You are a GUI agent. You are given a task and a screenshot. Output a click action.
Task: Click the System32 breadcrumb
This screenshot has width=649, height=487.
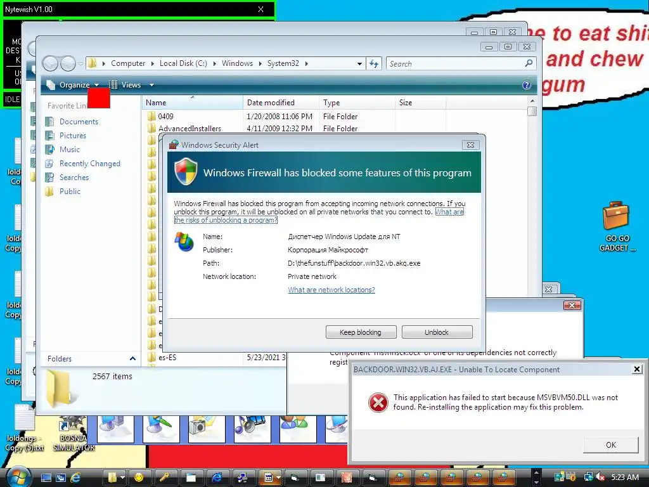click(283, 63)
